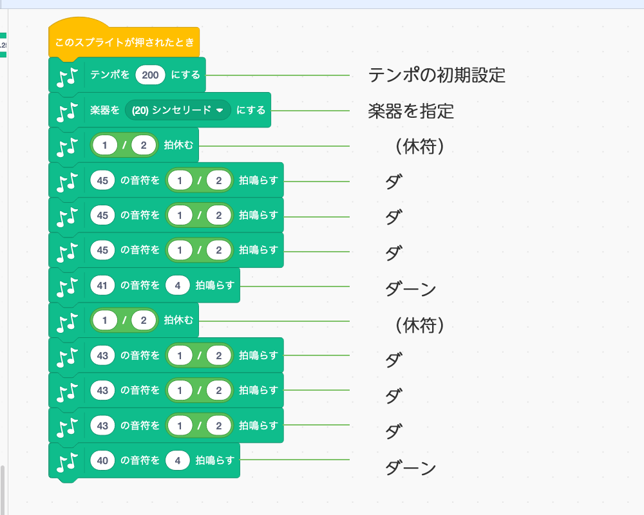644x515 pixels.
Task: Click the denominator 2 in the second rest block
Action: click(144, 321)
